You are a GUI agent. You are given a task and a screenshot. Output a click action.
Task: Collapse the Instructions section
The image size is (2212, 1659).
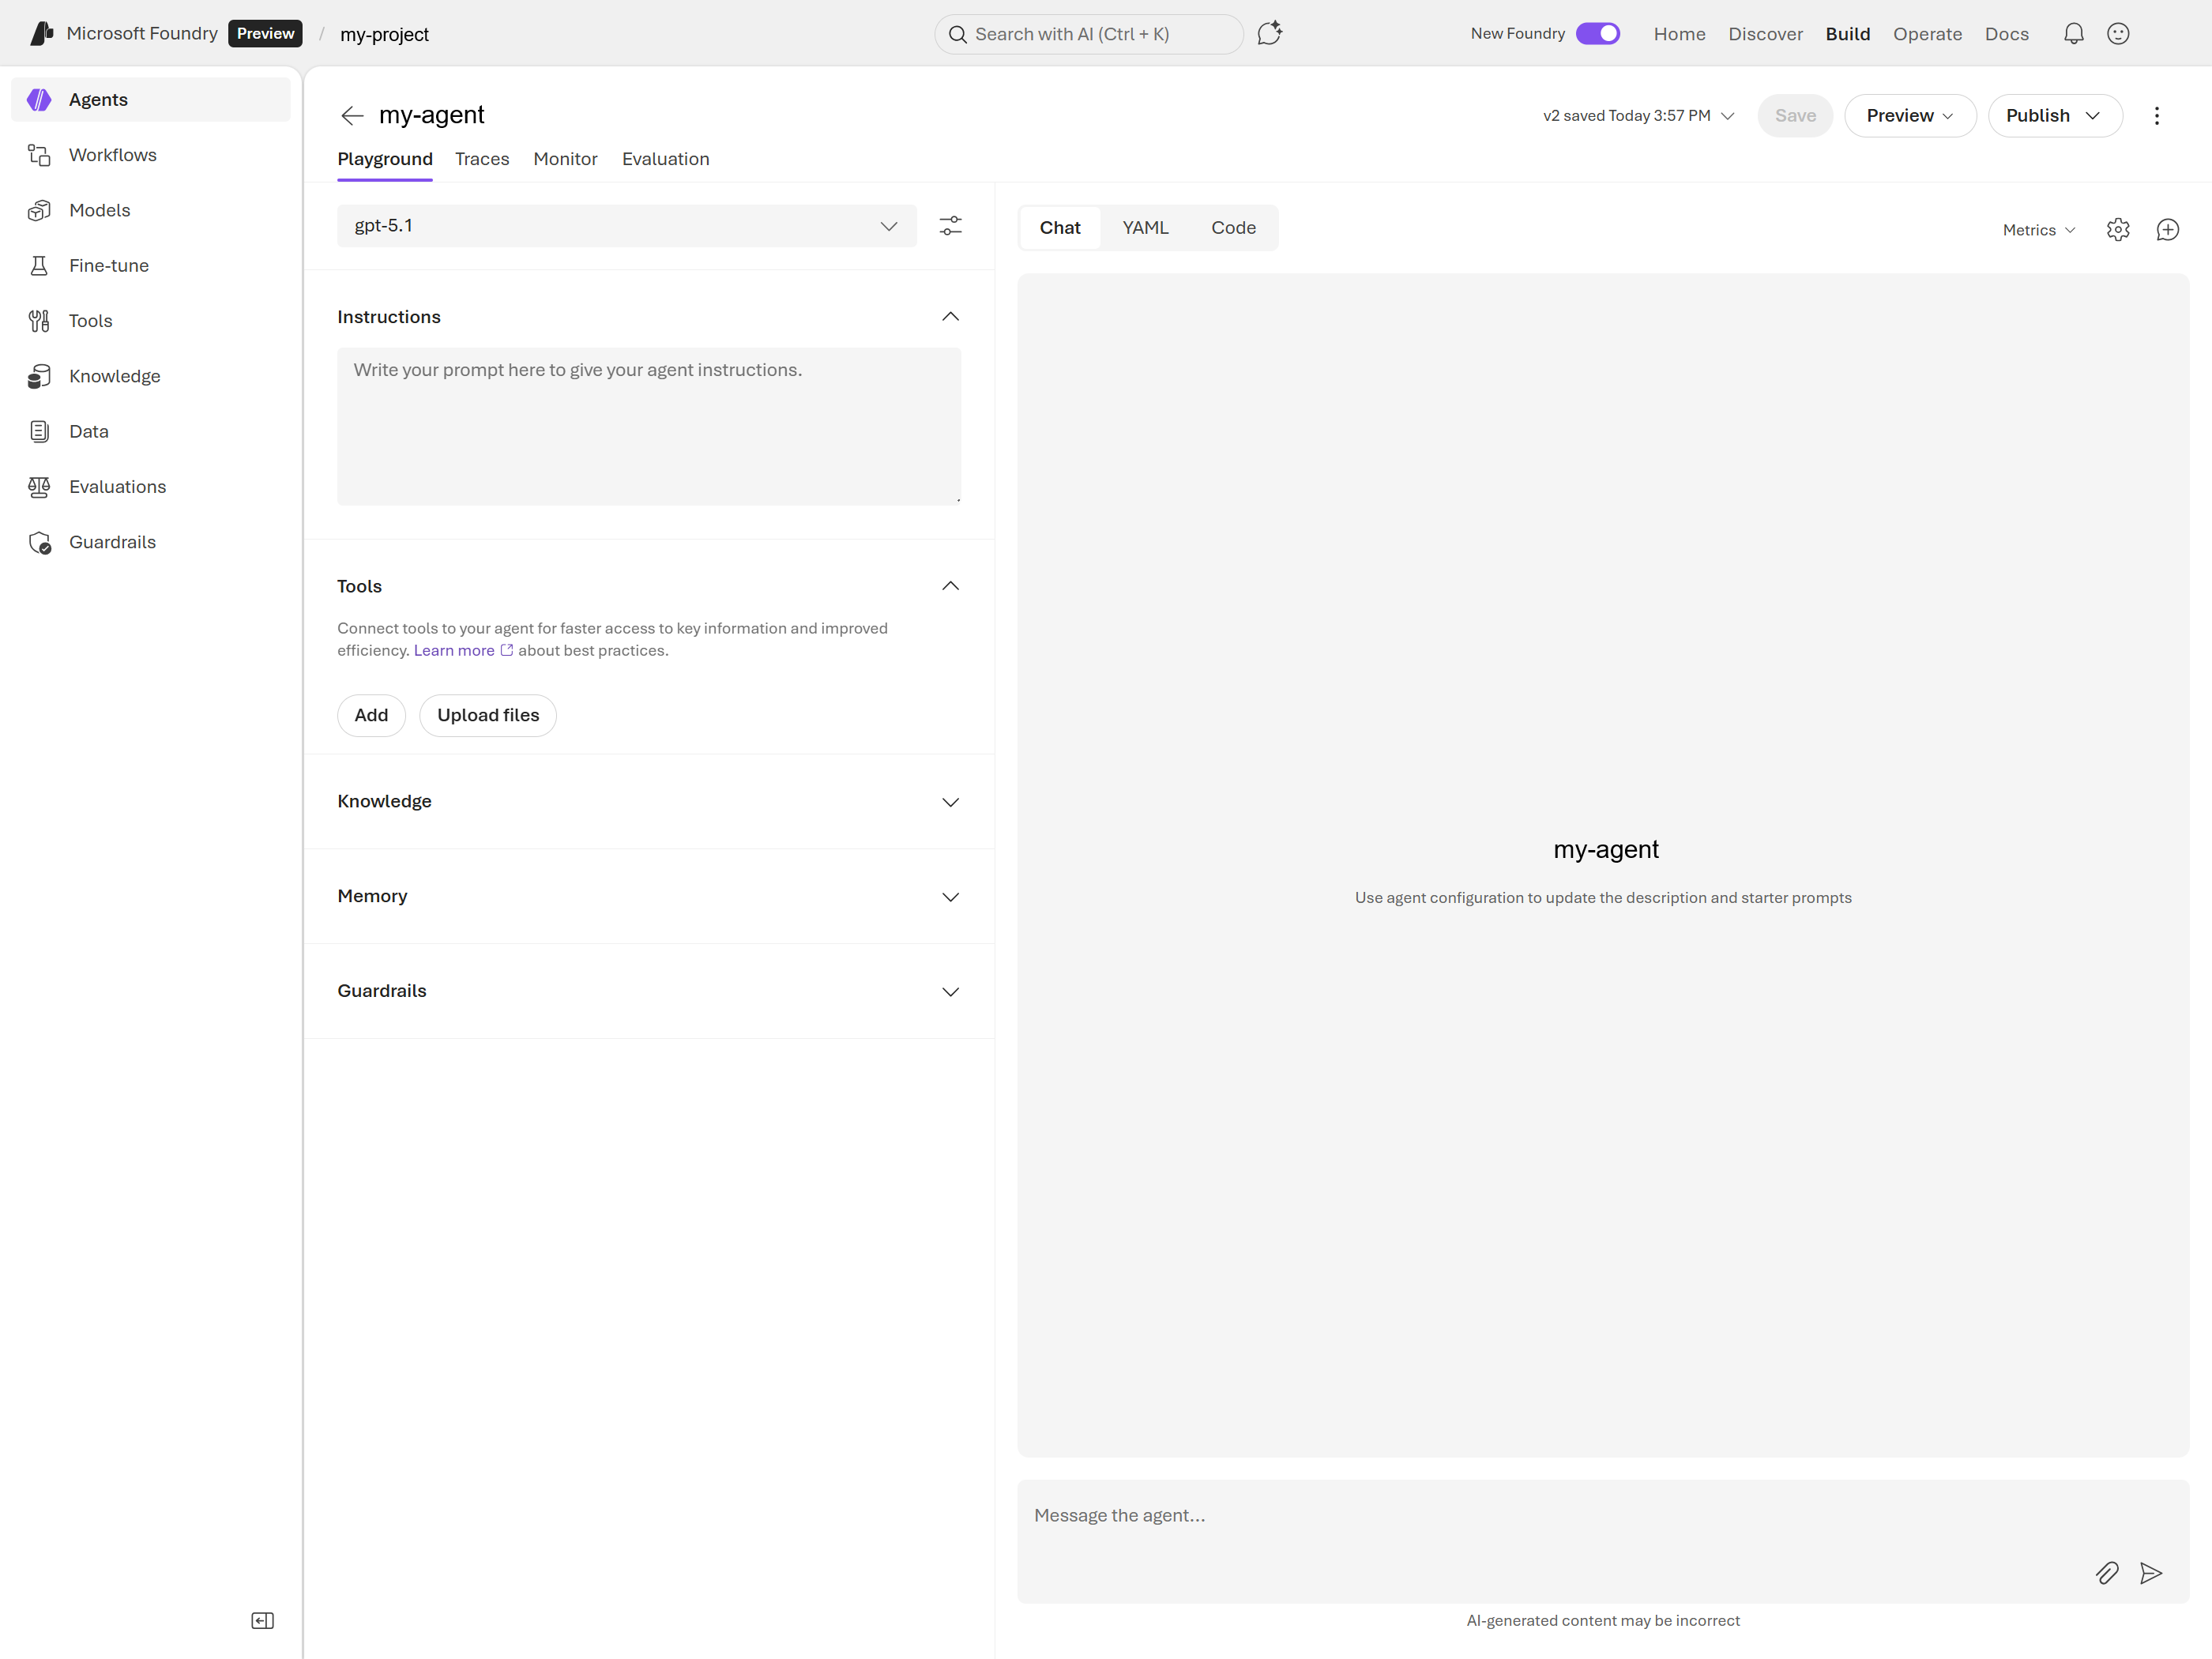click(950, 317)
